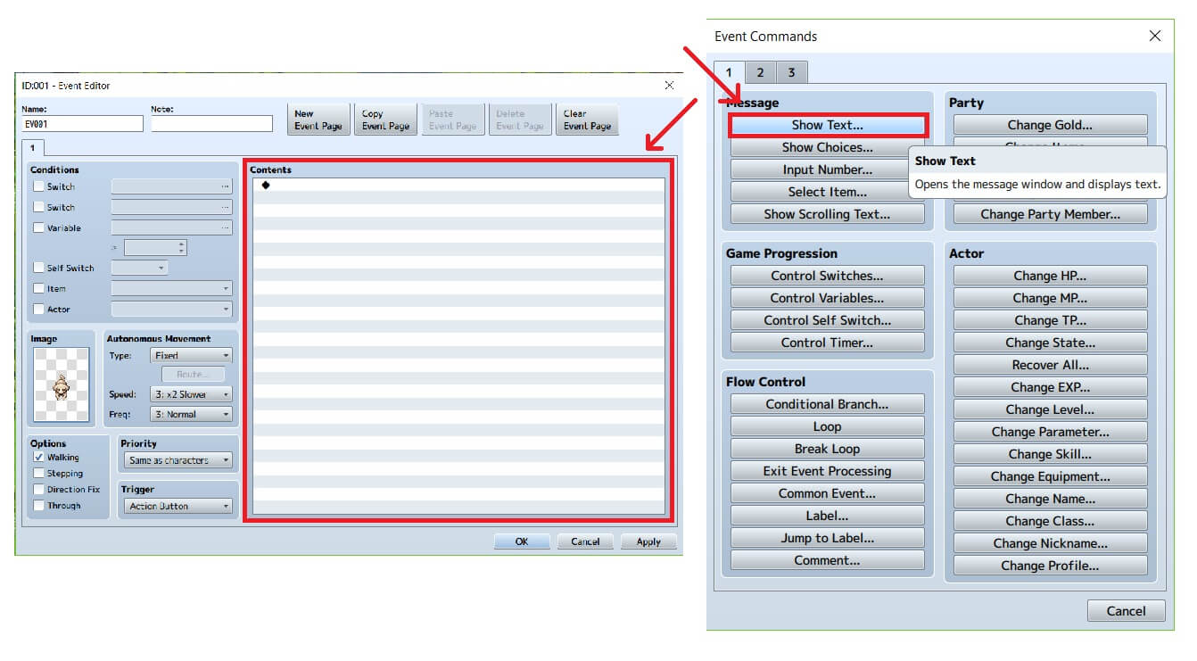Select the Common Event... command
The image size is (1197, 661).
pos(828,493)
